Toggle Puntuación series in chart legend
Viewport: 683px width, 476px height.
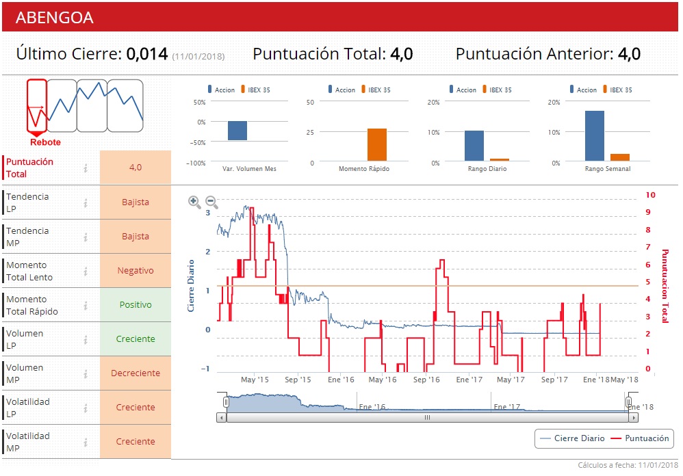click(640, 438)
